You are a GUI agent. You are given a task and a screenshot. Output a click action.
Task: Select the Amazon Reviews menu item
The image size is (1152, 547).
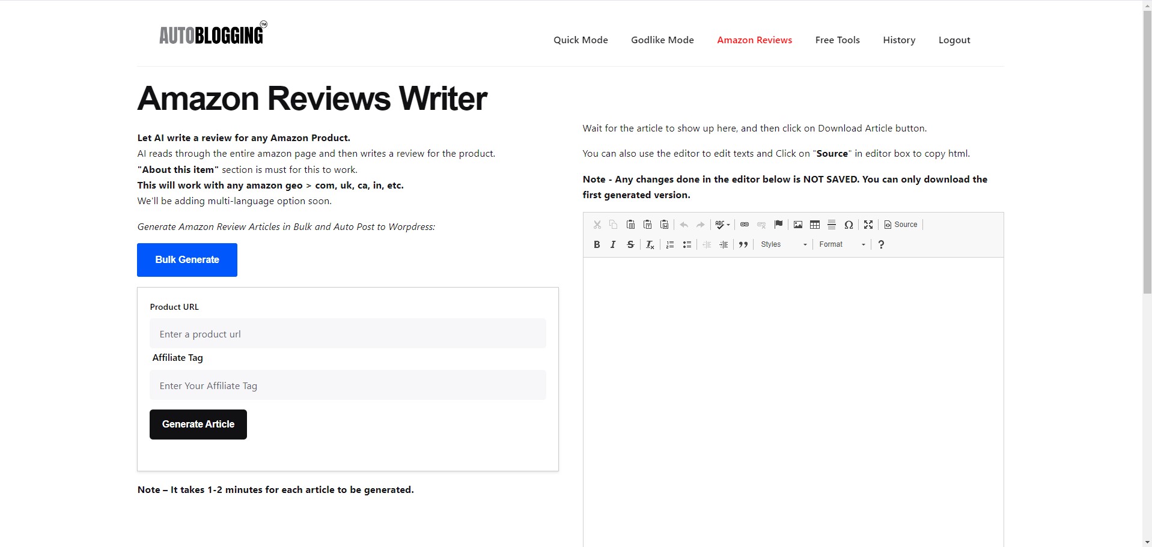754,40
